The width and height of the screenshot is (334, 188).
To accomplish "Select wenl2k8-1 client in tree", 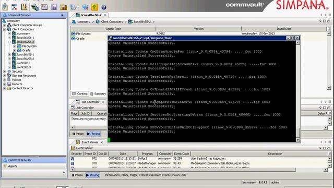I will coord(23,63).
